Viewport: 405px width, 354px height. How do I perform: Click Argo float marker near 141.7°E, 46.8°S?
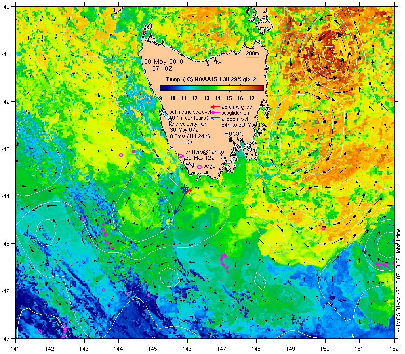[40, 332]
